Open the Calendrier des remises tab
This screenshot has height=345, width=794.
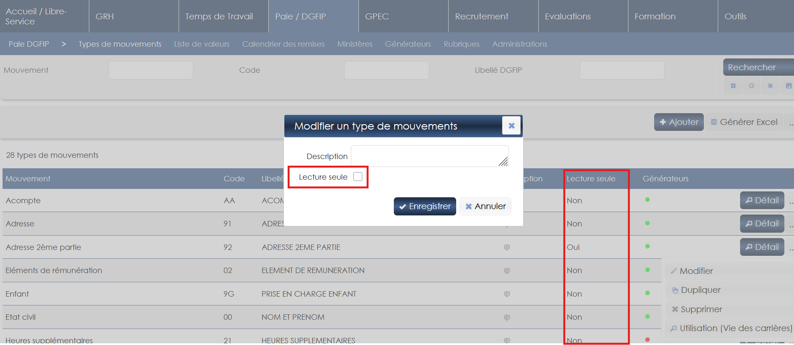point(283,44)
